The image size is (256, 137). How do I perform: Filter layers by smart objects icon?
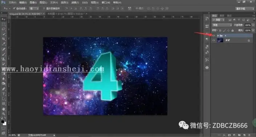[248, 20]
